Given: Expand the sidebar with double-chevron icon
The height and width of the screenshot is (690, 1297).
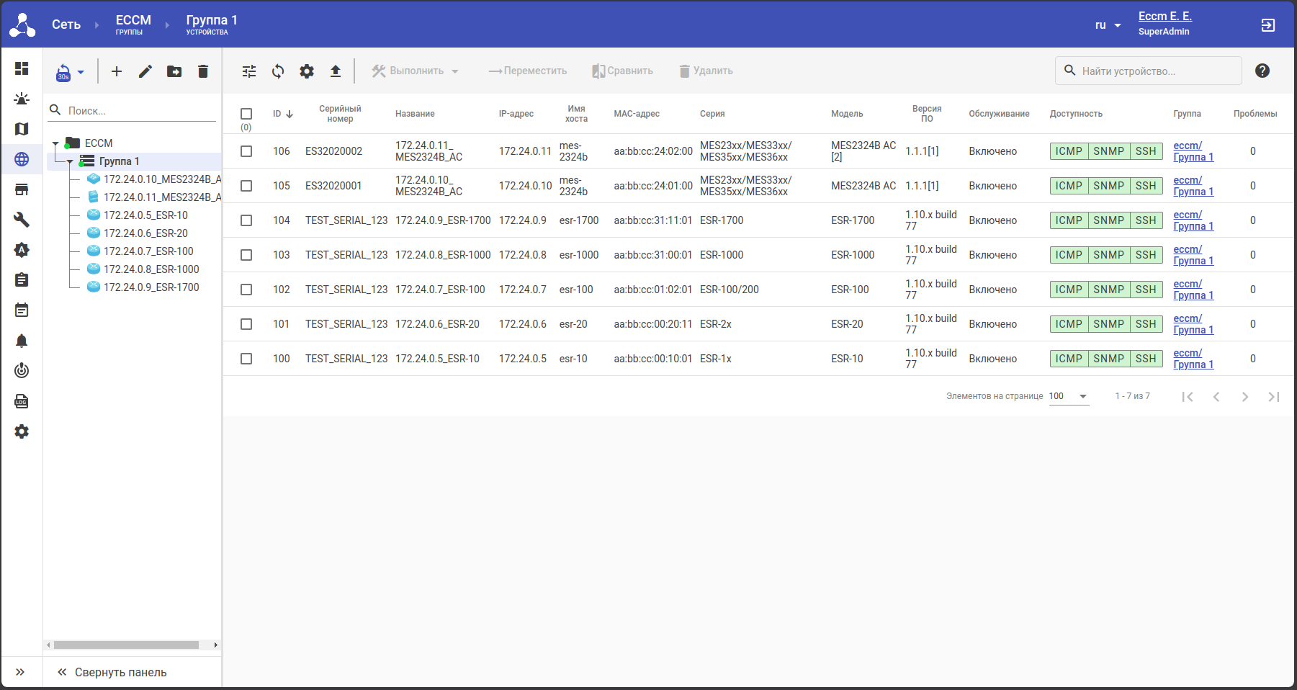Looking at the screenshot, I should point(20,672).
